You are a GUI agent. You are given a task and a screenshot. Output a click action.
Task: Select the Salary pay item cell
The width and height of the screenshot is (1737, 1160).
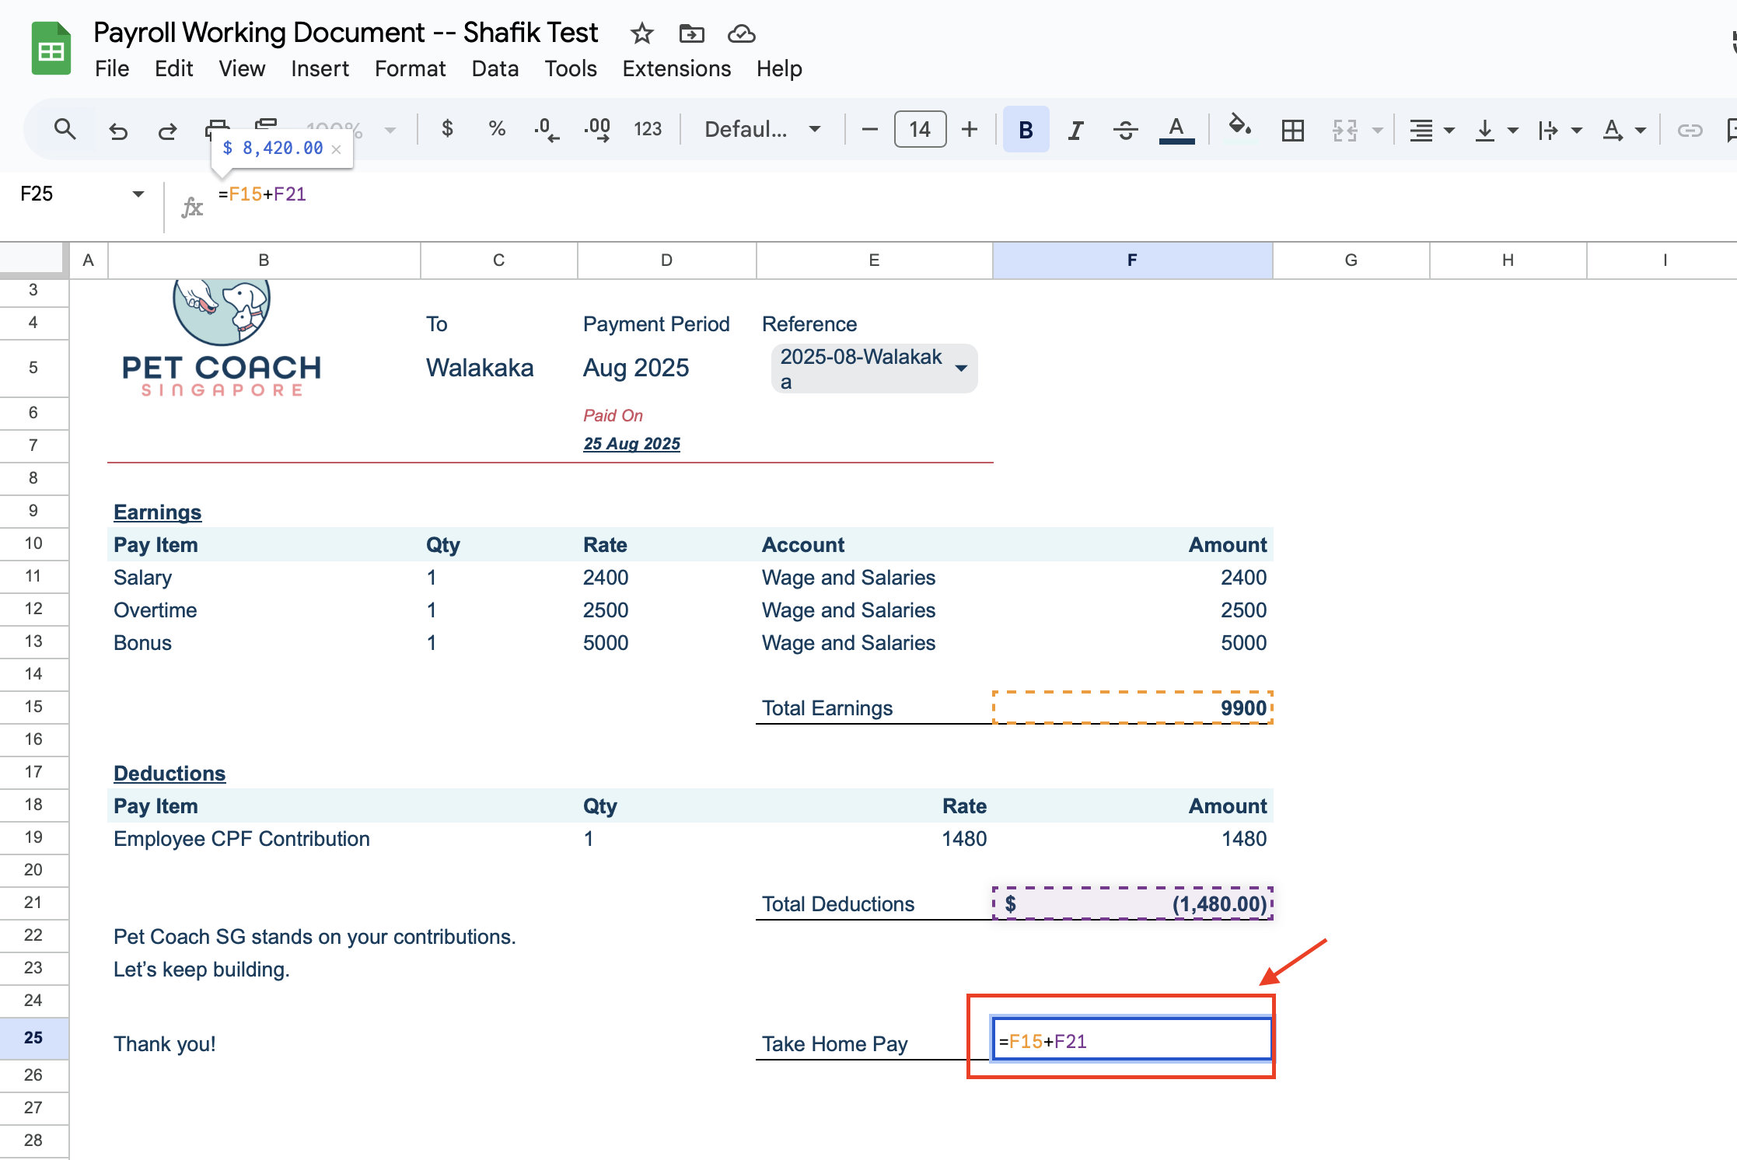coord(264,578)
